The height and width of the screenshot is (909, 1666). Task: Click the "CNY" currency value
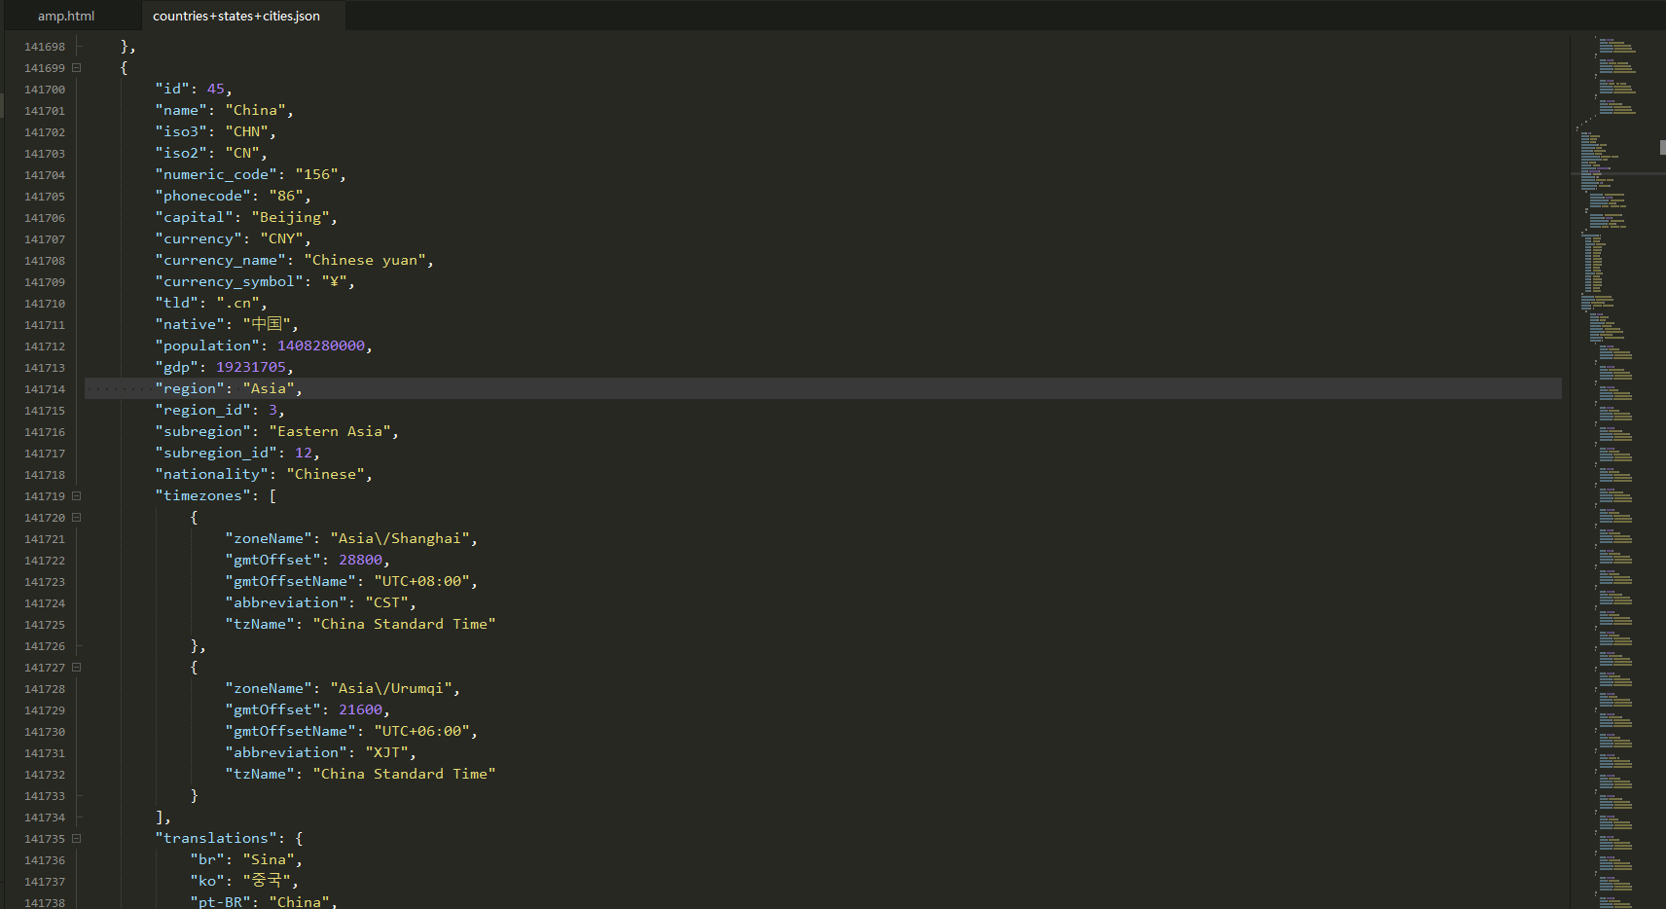click(280, 238)
